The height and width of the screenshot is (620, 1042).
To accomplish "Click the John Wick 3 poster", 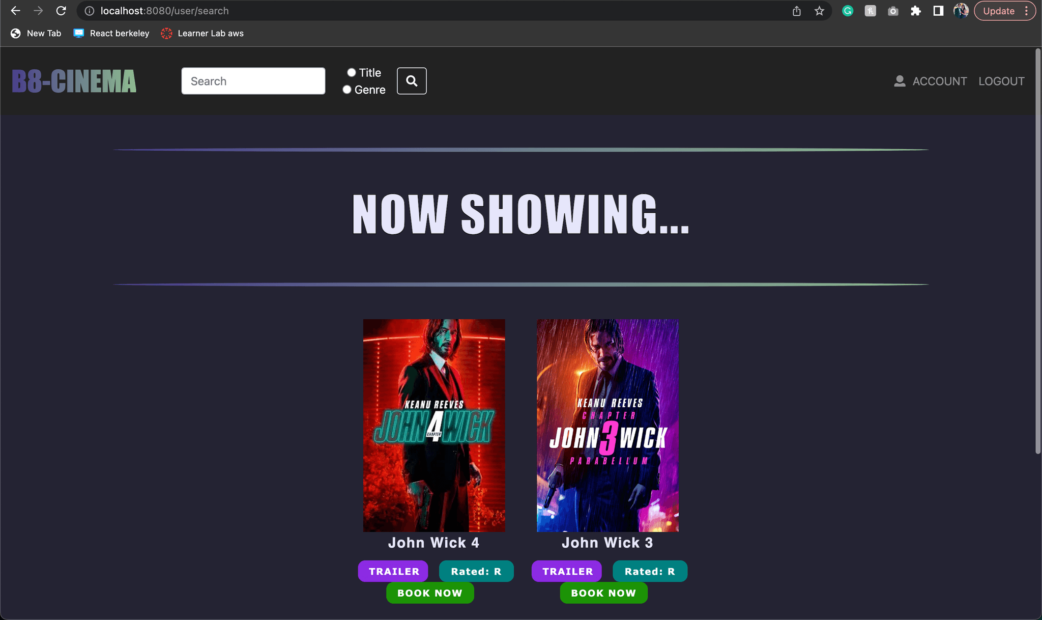I will pos(607,426).
